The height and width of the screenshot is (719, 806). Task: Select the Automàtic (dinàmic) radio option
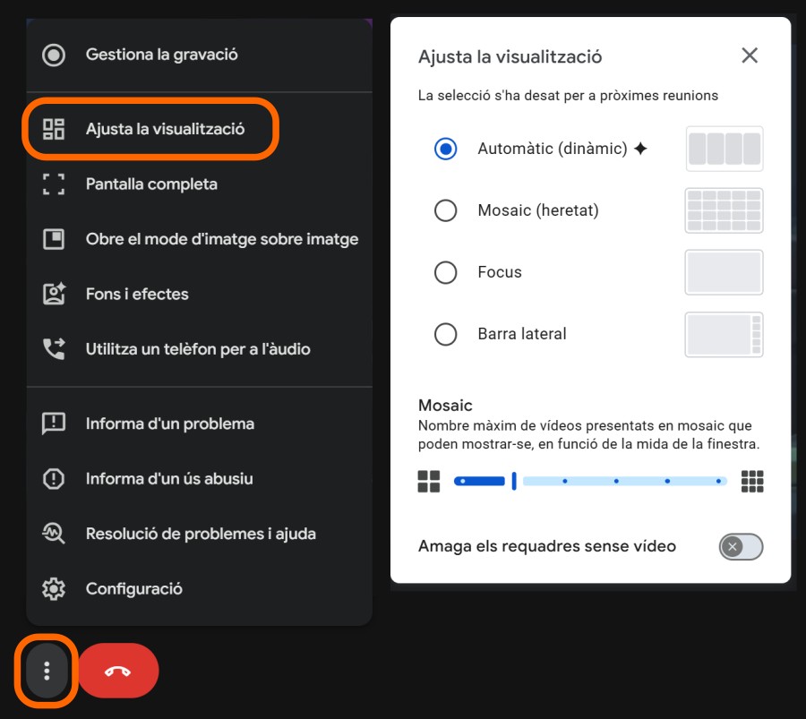pyautogui.click(x=445, y=149)
